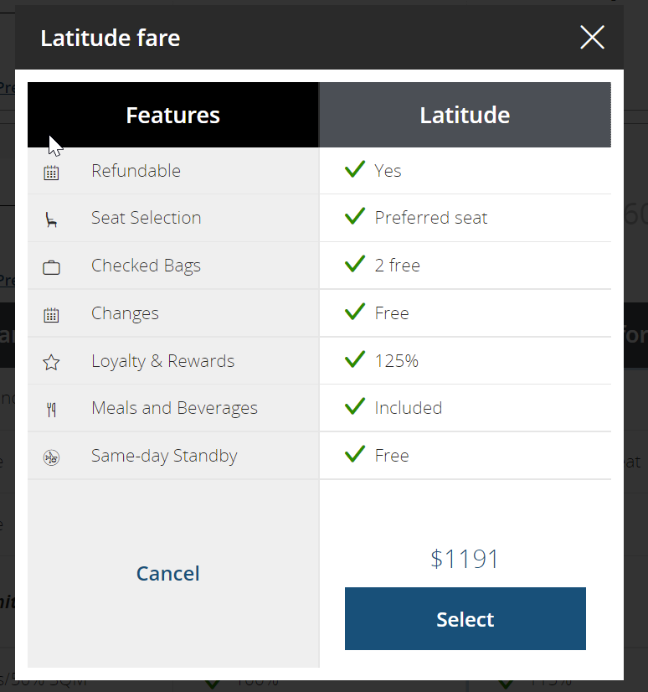Click the Changes calendar icon
Viewport: 648px width, 692px height.
click(51, 315)
